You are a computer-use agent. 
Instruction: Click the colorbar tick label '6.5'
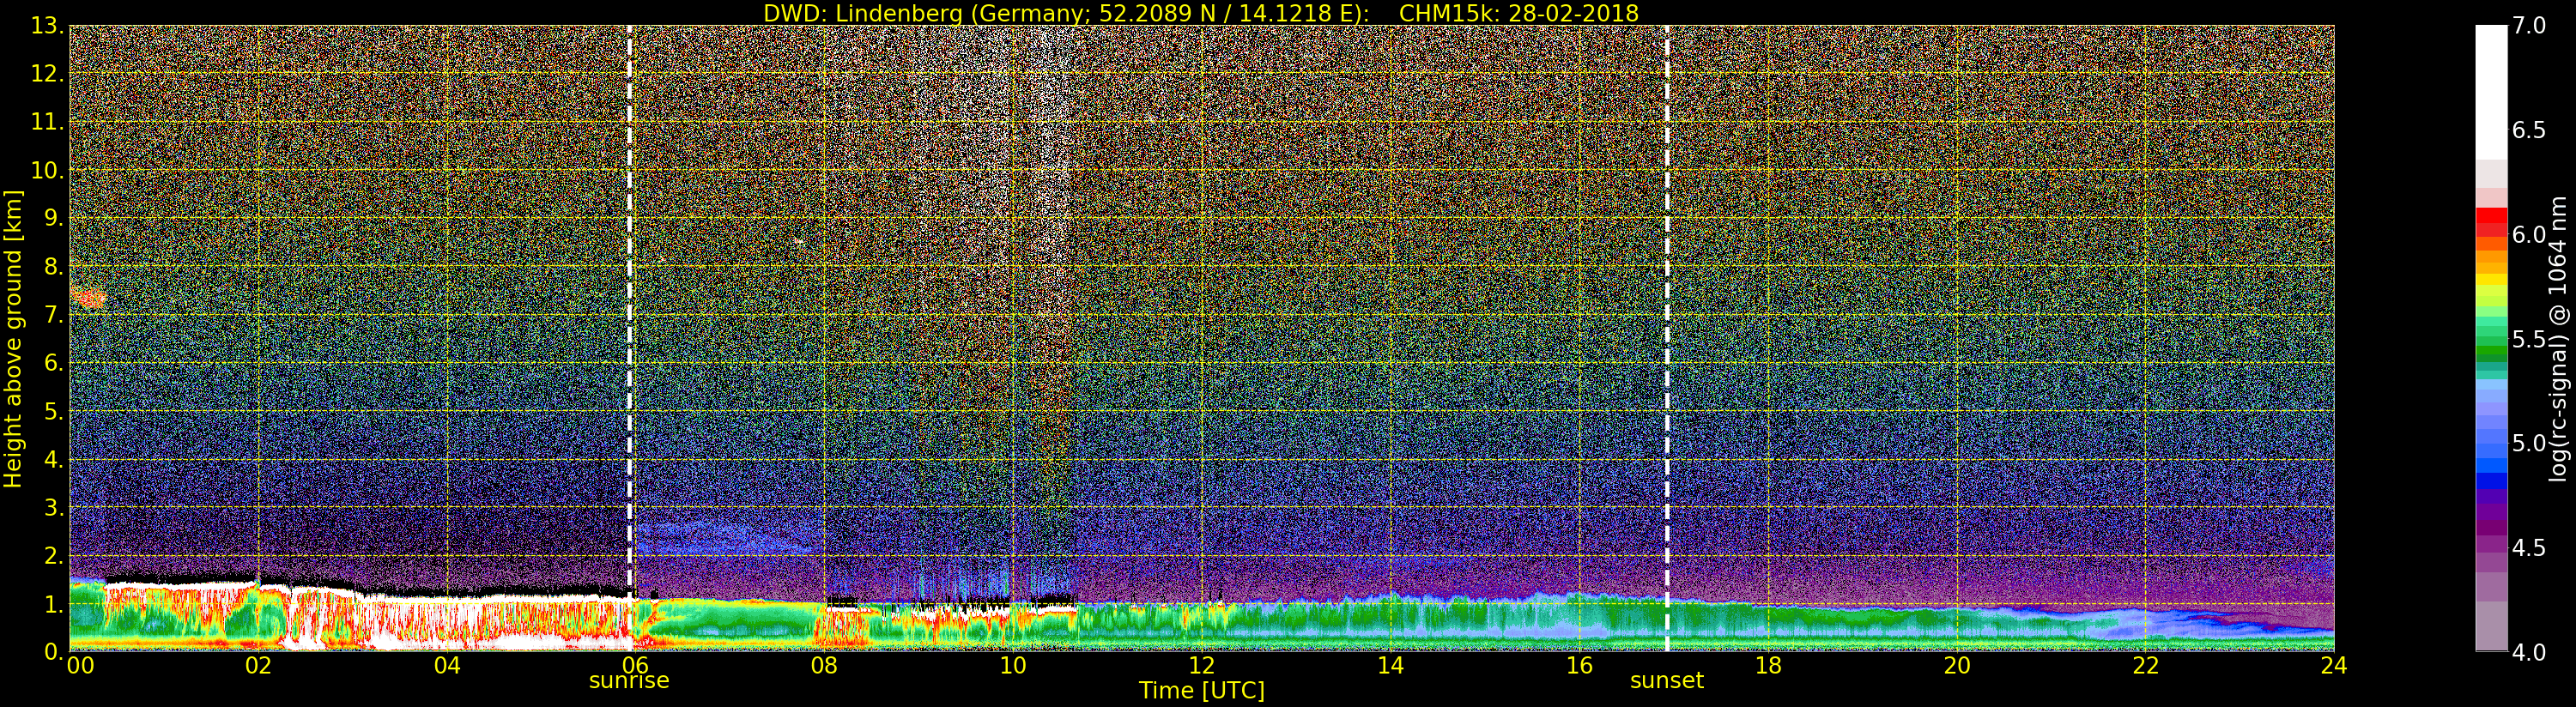[2529, 130]
